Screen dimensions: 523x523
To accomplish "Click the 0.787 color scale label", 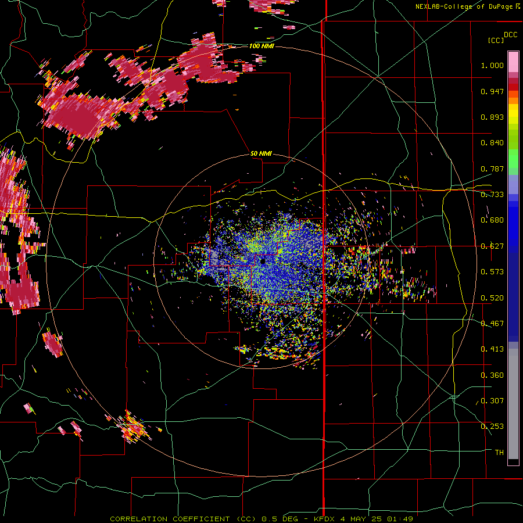I will (x=492, y=169).
